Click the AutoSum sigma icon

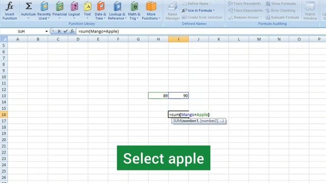click(29, 6)
